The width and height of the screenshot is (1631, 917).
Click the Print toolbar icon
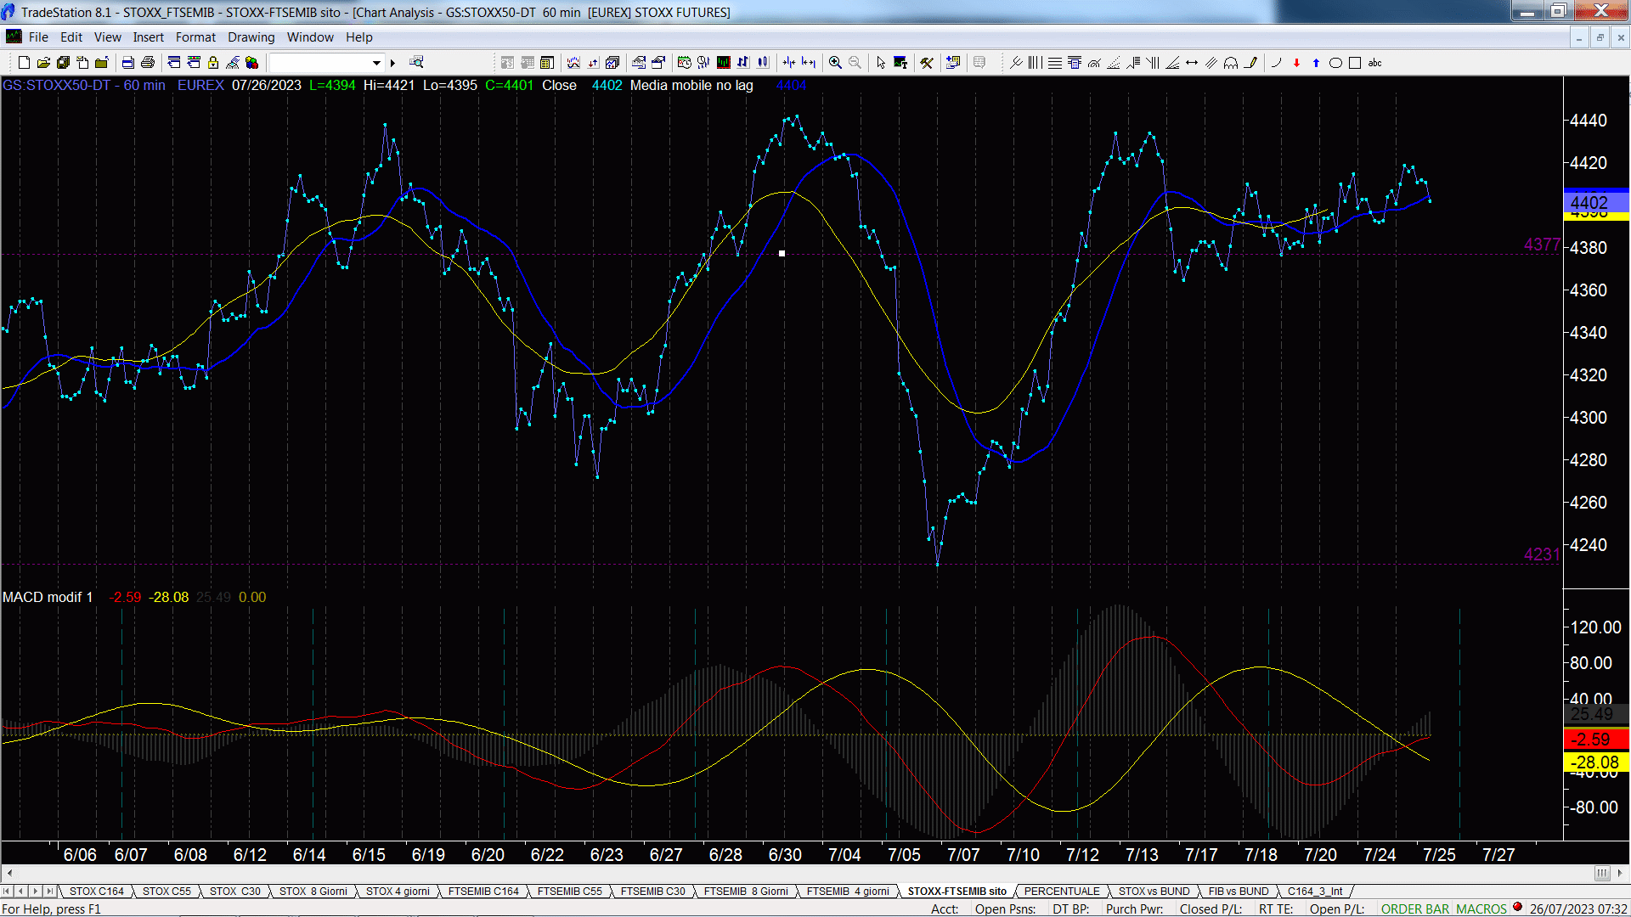pyautogui.click(x=148, y=63)
